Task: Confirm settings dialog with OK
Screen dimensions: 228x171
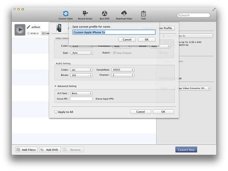Action: (163, 112)
